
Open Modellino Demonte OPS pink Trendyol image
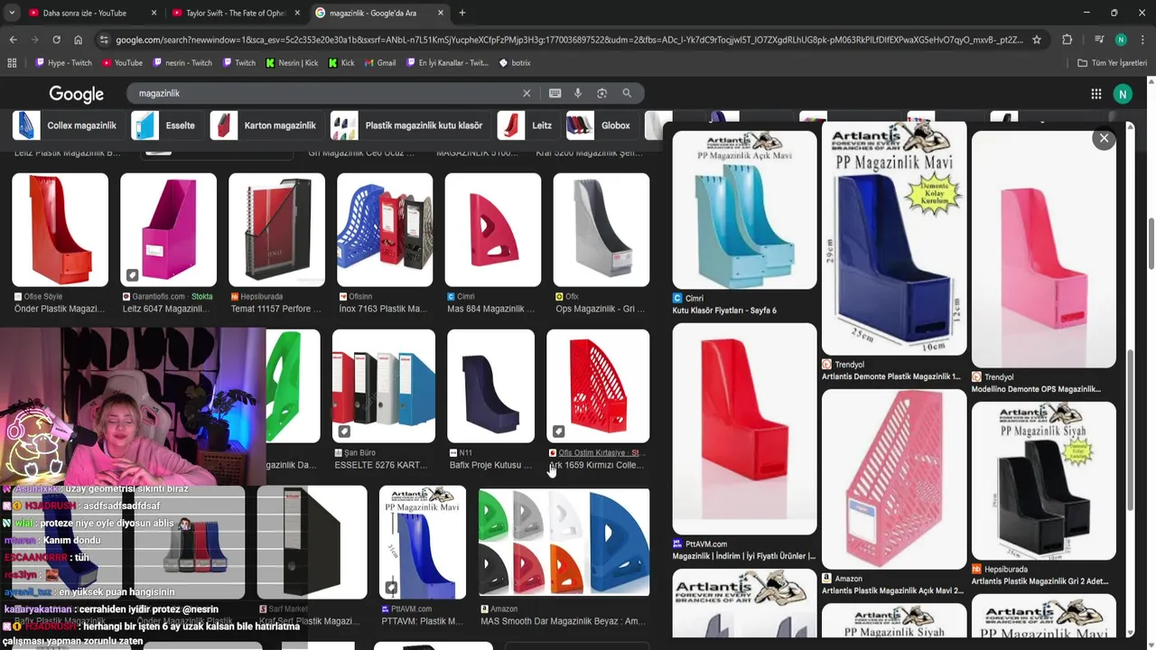[x=1044, y=249]
